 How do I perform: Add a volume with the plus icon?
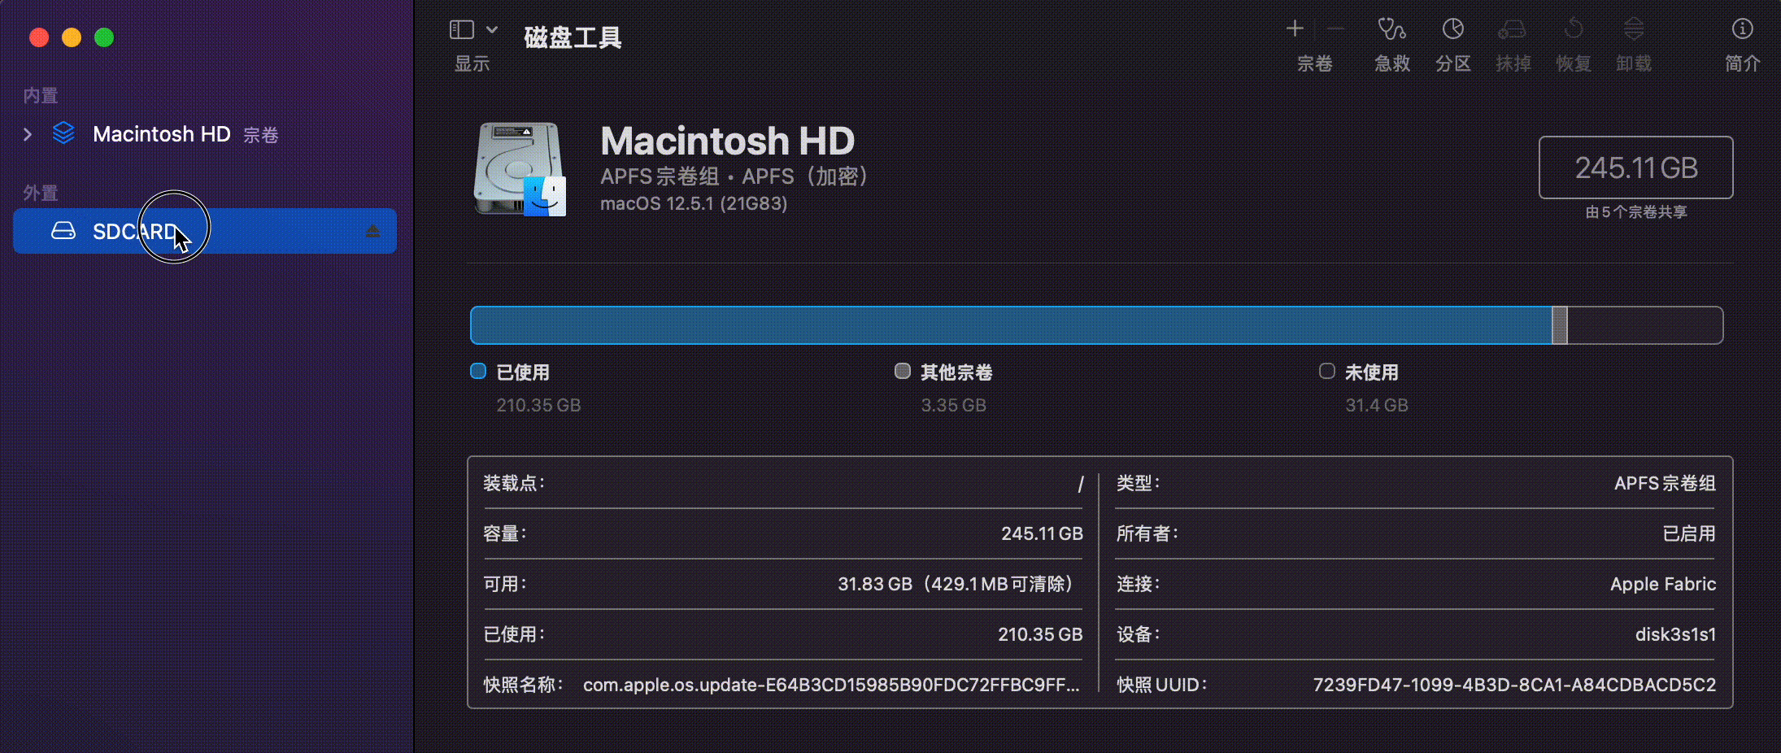pyautogui.click(x=1295, y=29)
